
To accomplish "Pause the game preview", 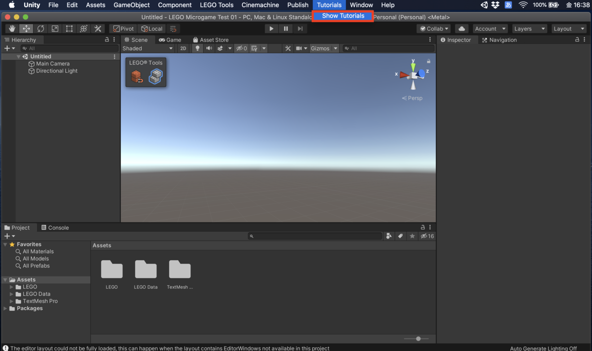I will [x=286, y=29].
